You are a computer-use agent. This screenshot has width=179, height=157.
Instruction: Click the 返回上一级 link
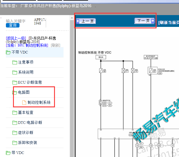pyautogui.click(x=16, y=38)
